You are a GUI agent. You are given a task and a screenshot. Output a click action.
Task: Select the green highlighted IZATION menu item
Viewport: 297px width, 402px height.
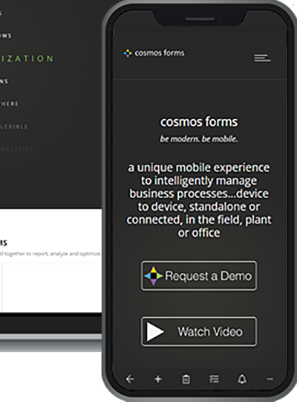click(x=27, y=59)
